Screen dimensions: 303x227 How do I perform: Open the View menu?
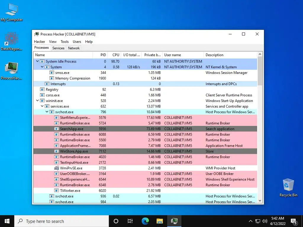pyautogui.click(x=53, y=41)
